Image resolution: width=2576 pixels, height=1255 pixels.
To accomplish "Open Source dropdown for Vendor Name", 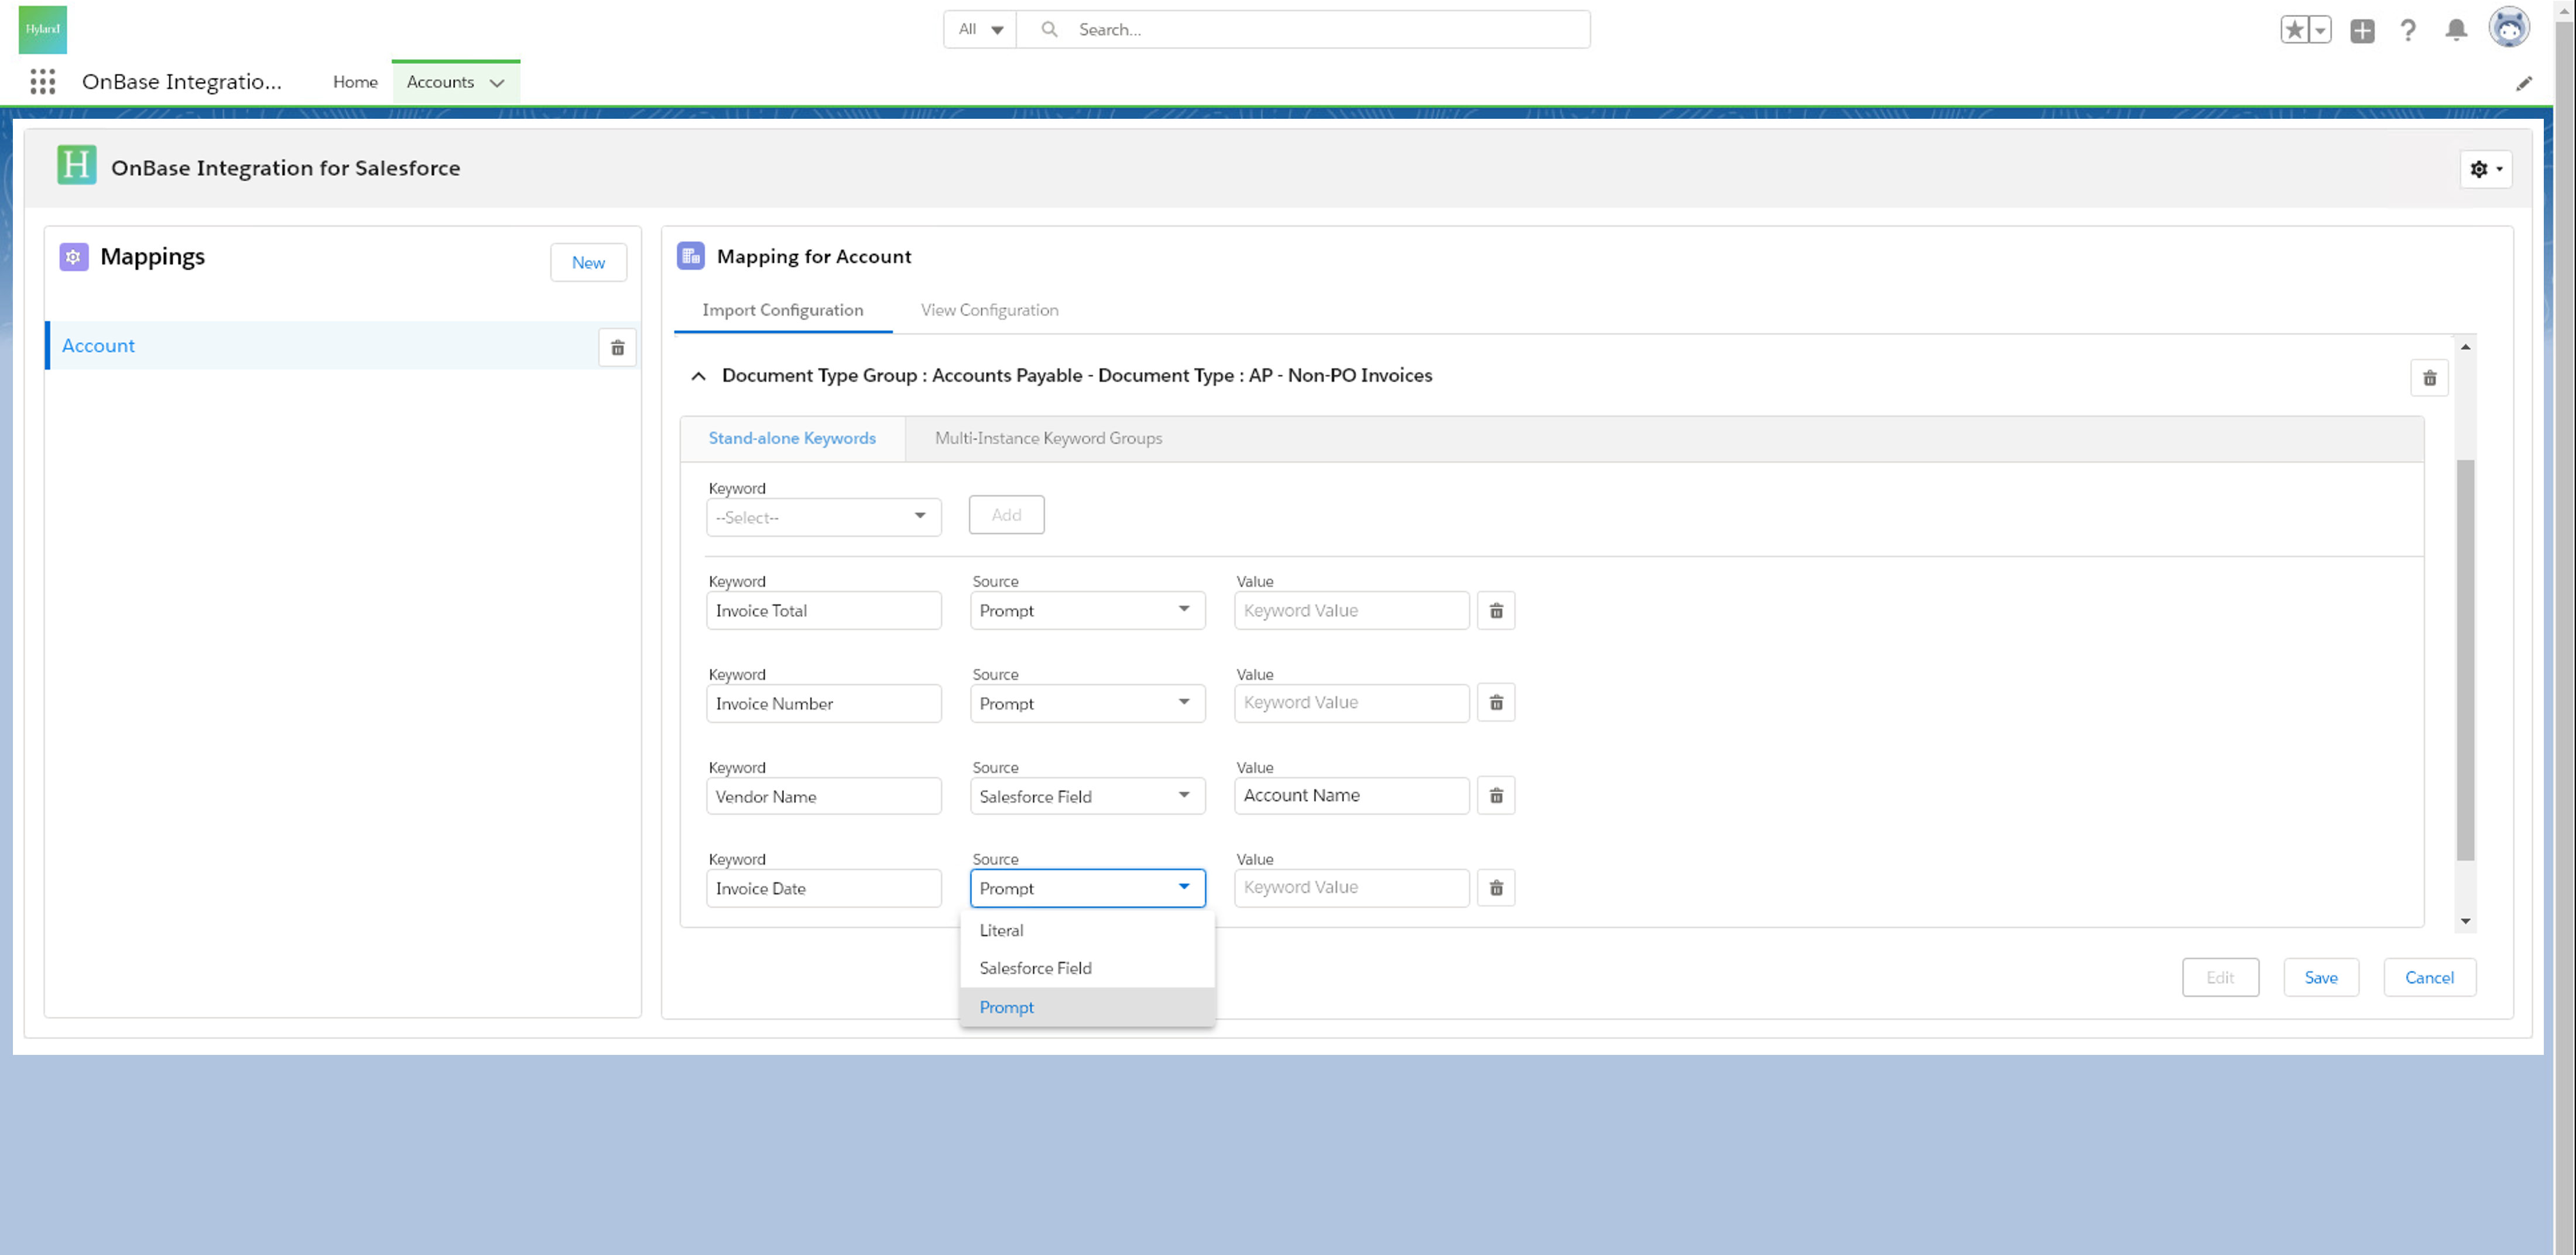I will tap(1087, 796).
